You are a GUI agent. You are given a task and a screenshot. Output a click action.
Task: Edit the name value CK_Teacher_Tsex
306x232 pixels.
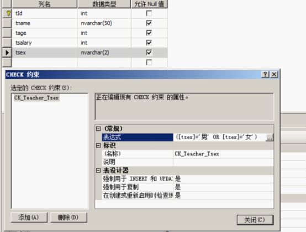tap(223, 154)
